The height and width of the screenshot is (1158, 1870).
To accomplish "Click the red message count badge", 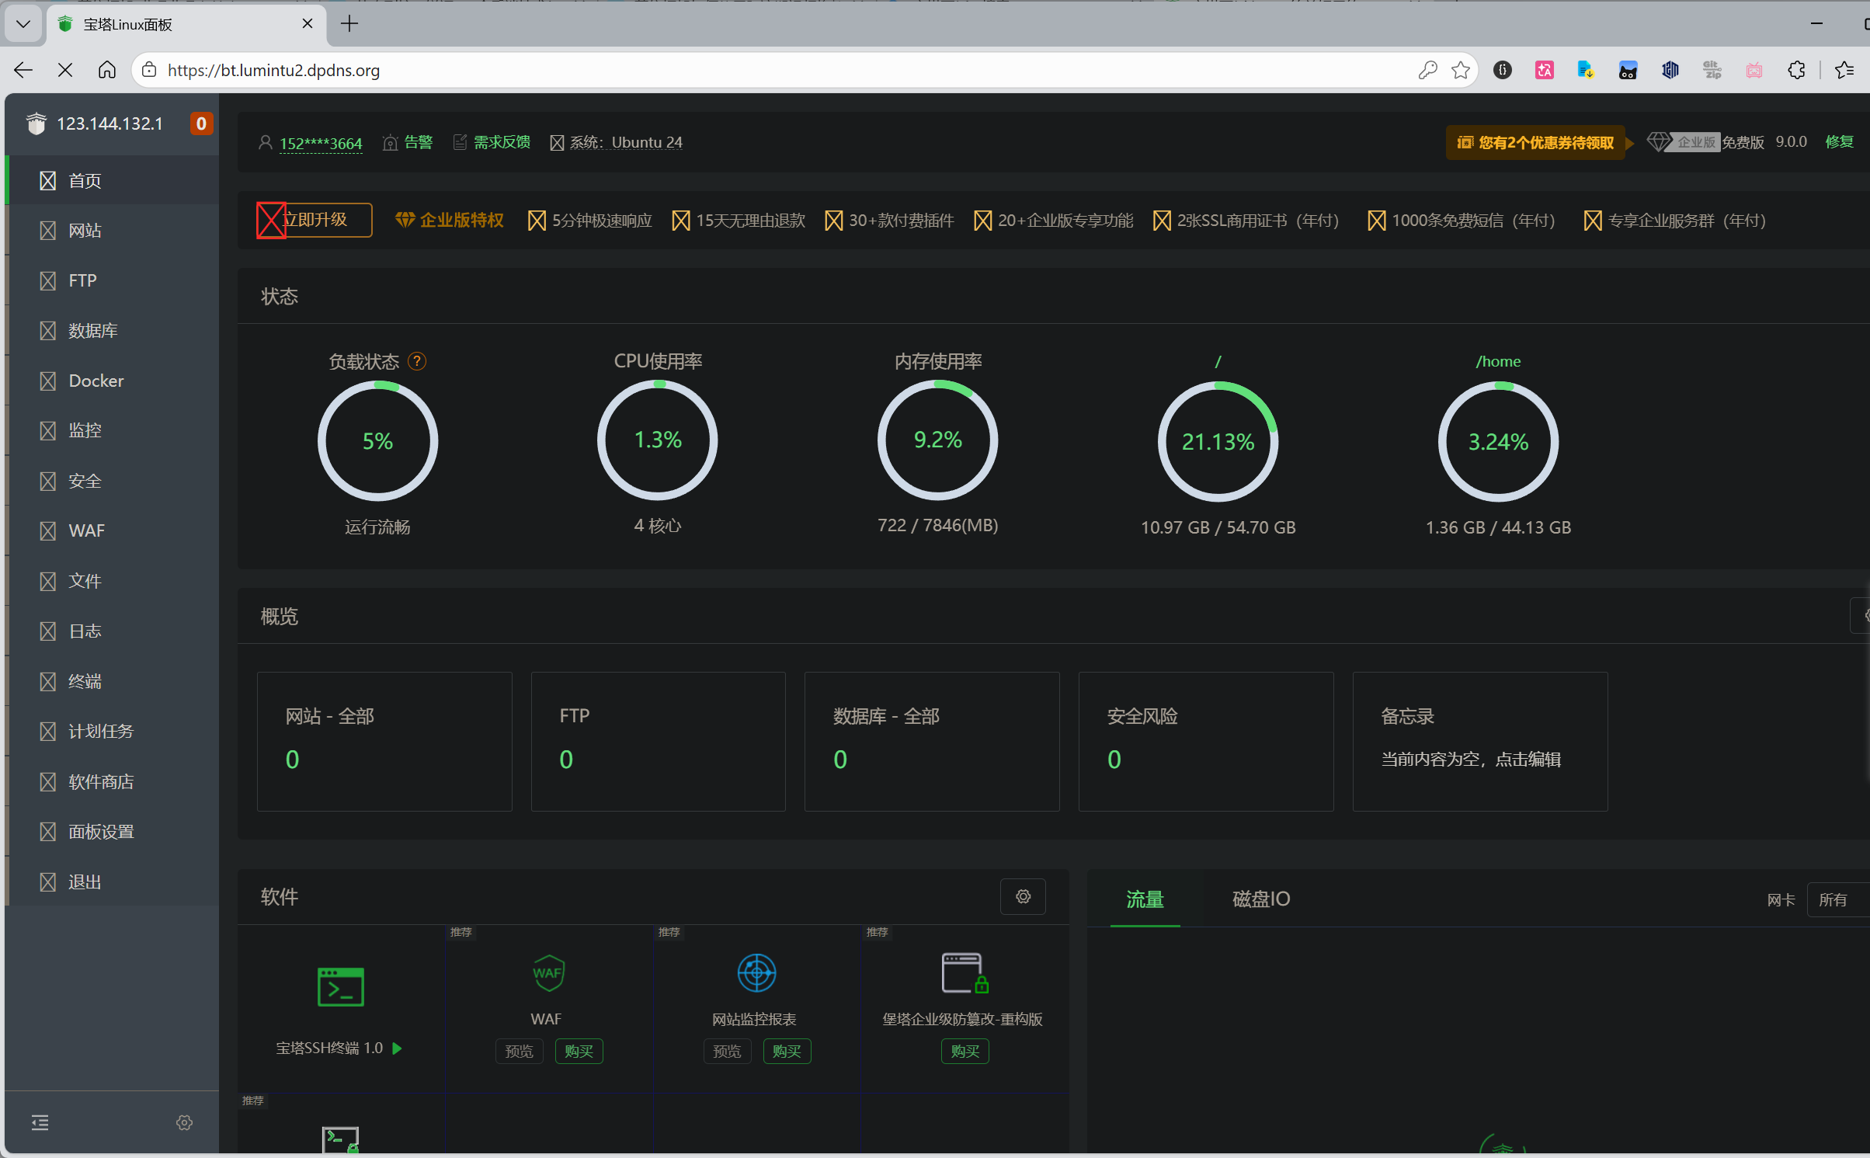I will click(200, 123).
